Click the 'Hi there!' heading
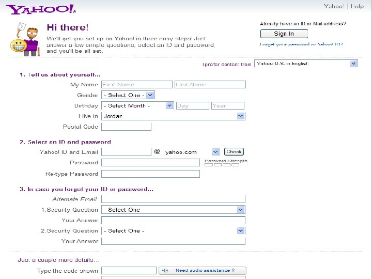 click(x=68, y=27)
